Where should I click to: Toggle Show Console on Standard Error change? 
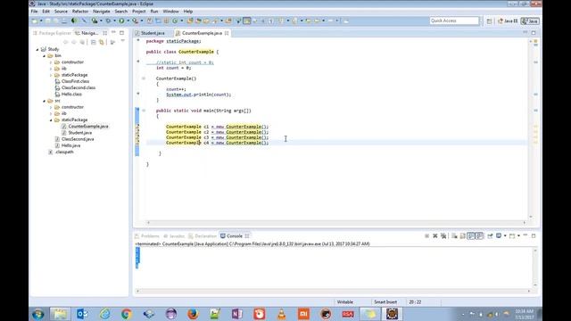point(480,235)
